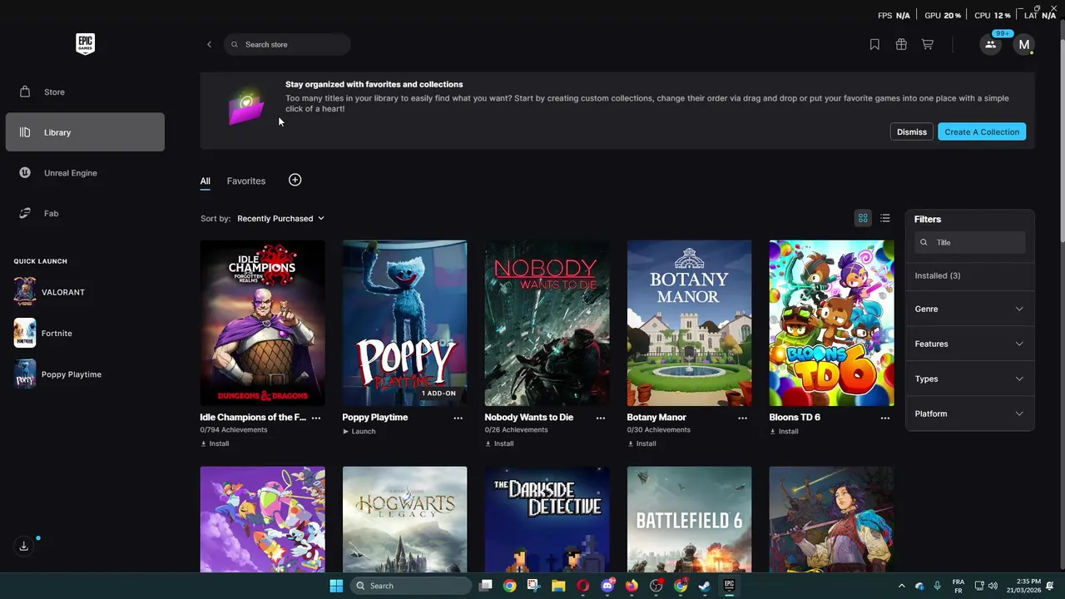Expand the Platform filter

tap(969, 413)
